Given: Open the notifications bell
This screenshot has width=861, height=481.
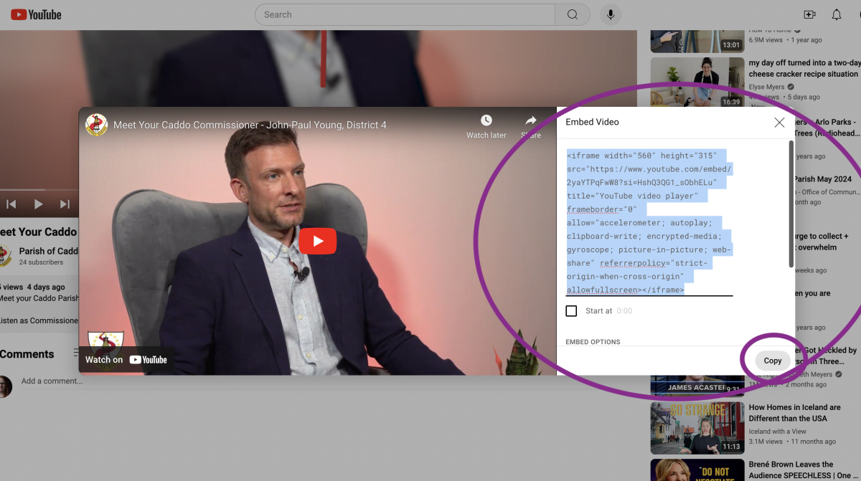Looking at the screenshot, I should (x=837, y=14).
